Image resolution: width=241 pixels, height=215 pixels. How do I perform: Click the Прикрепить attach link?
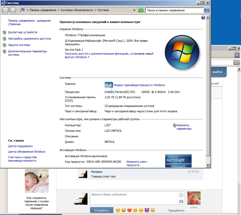coord(176,211)
